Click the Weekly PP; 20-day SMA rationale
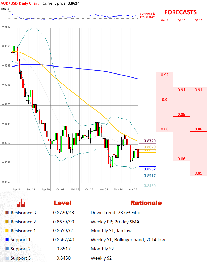The width and height of the screenshot is (207, 262). coord(115,222)
